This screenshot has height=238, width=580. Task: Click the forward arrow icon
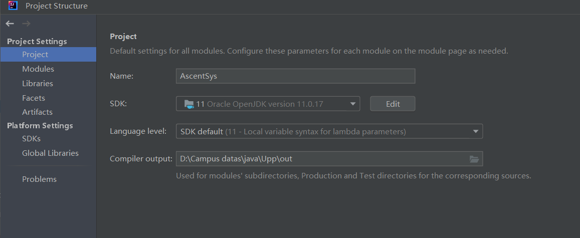[x=26, y=24]
